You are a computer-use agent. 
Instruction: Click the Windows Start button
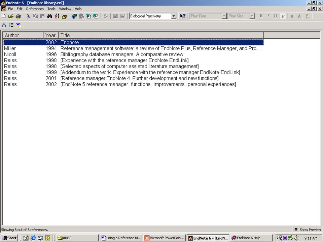pyautogui.click(x=9, y=238)
